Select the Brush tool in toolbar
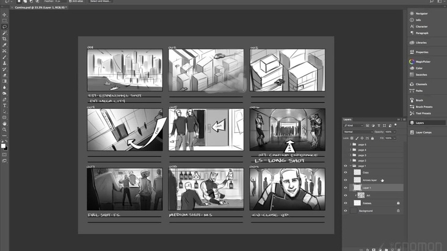The image size is (447, 251). coord(4,57)
